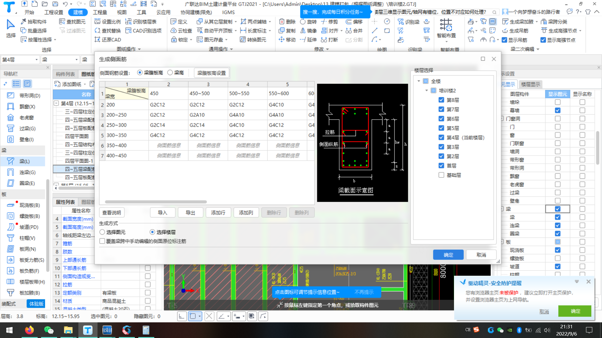The height and width of the screenshot is (338, 602).
Task: Click the 梁(L) beam icon in navigation
Action: (10, 161)
